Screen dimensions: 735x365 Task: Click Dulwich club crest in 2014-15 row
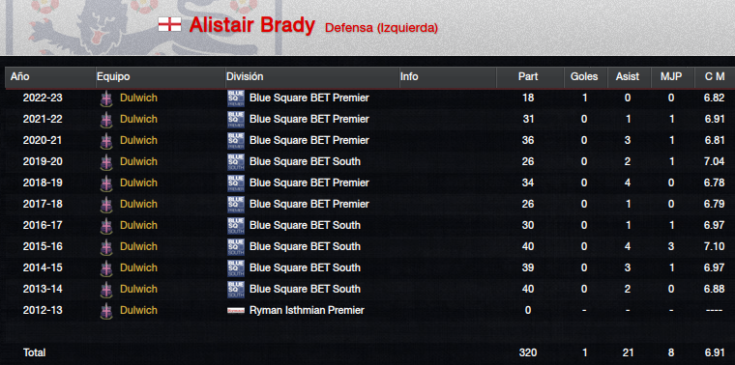[107, 268]
